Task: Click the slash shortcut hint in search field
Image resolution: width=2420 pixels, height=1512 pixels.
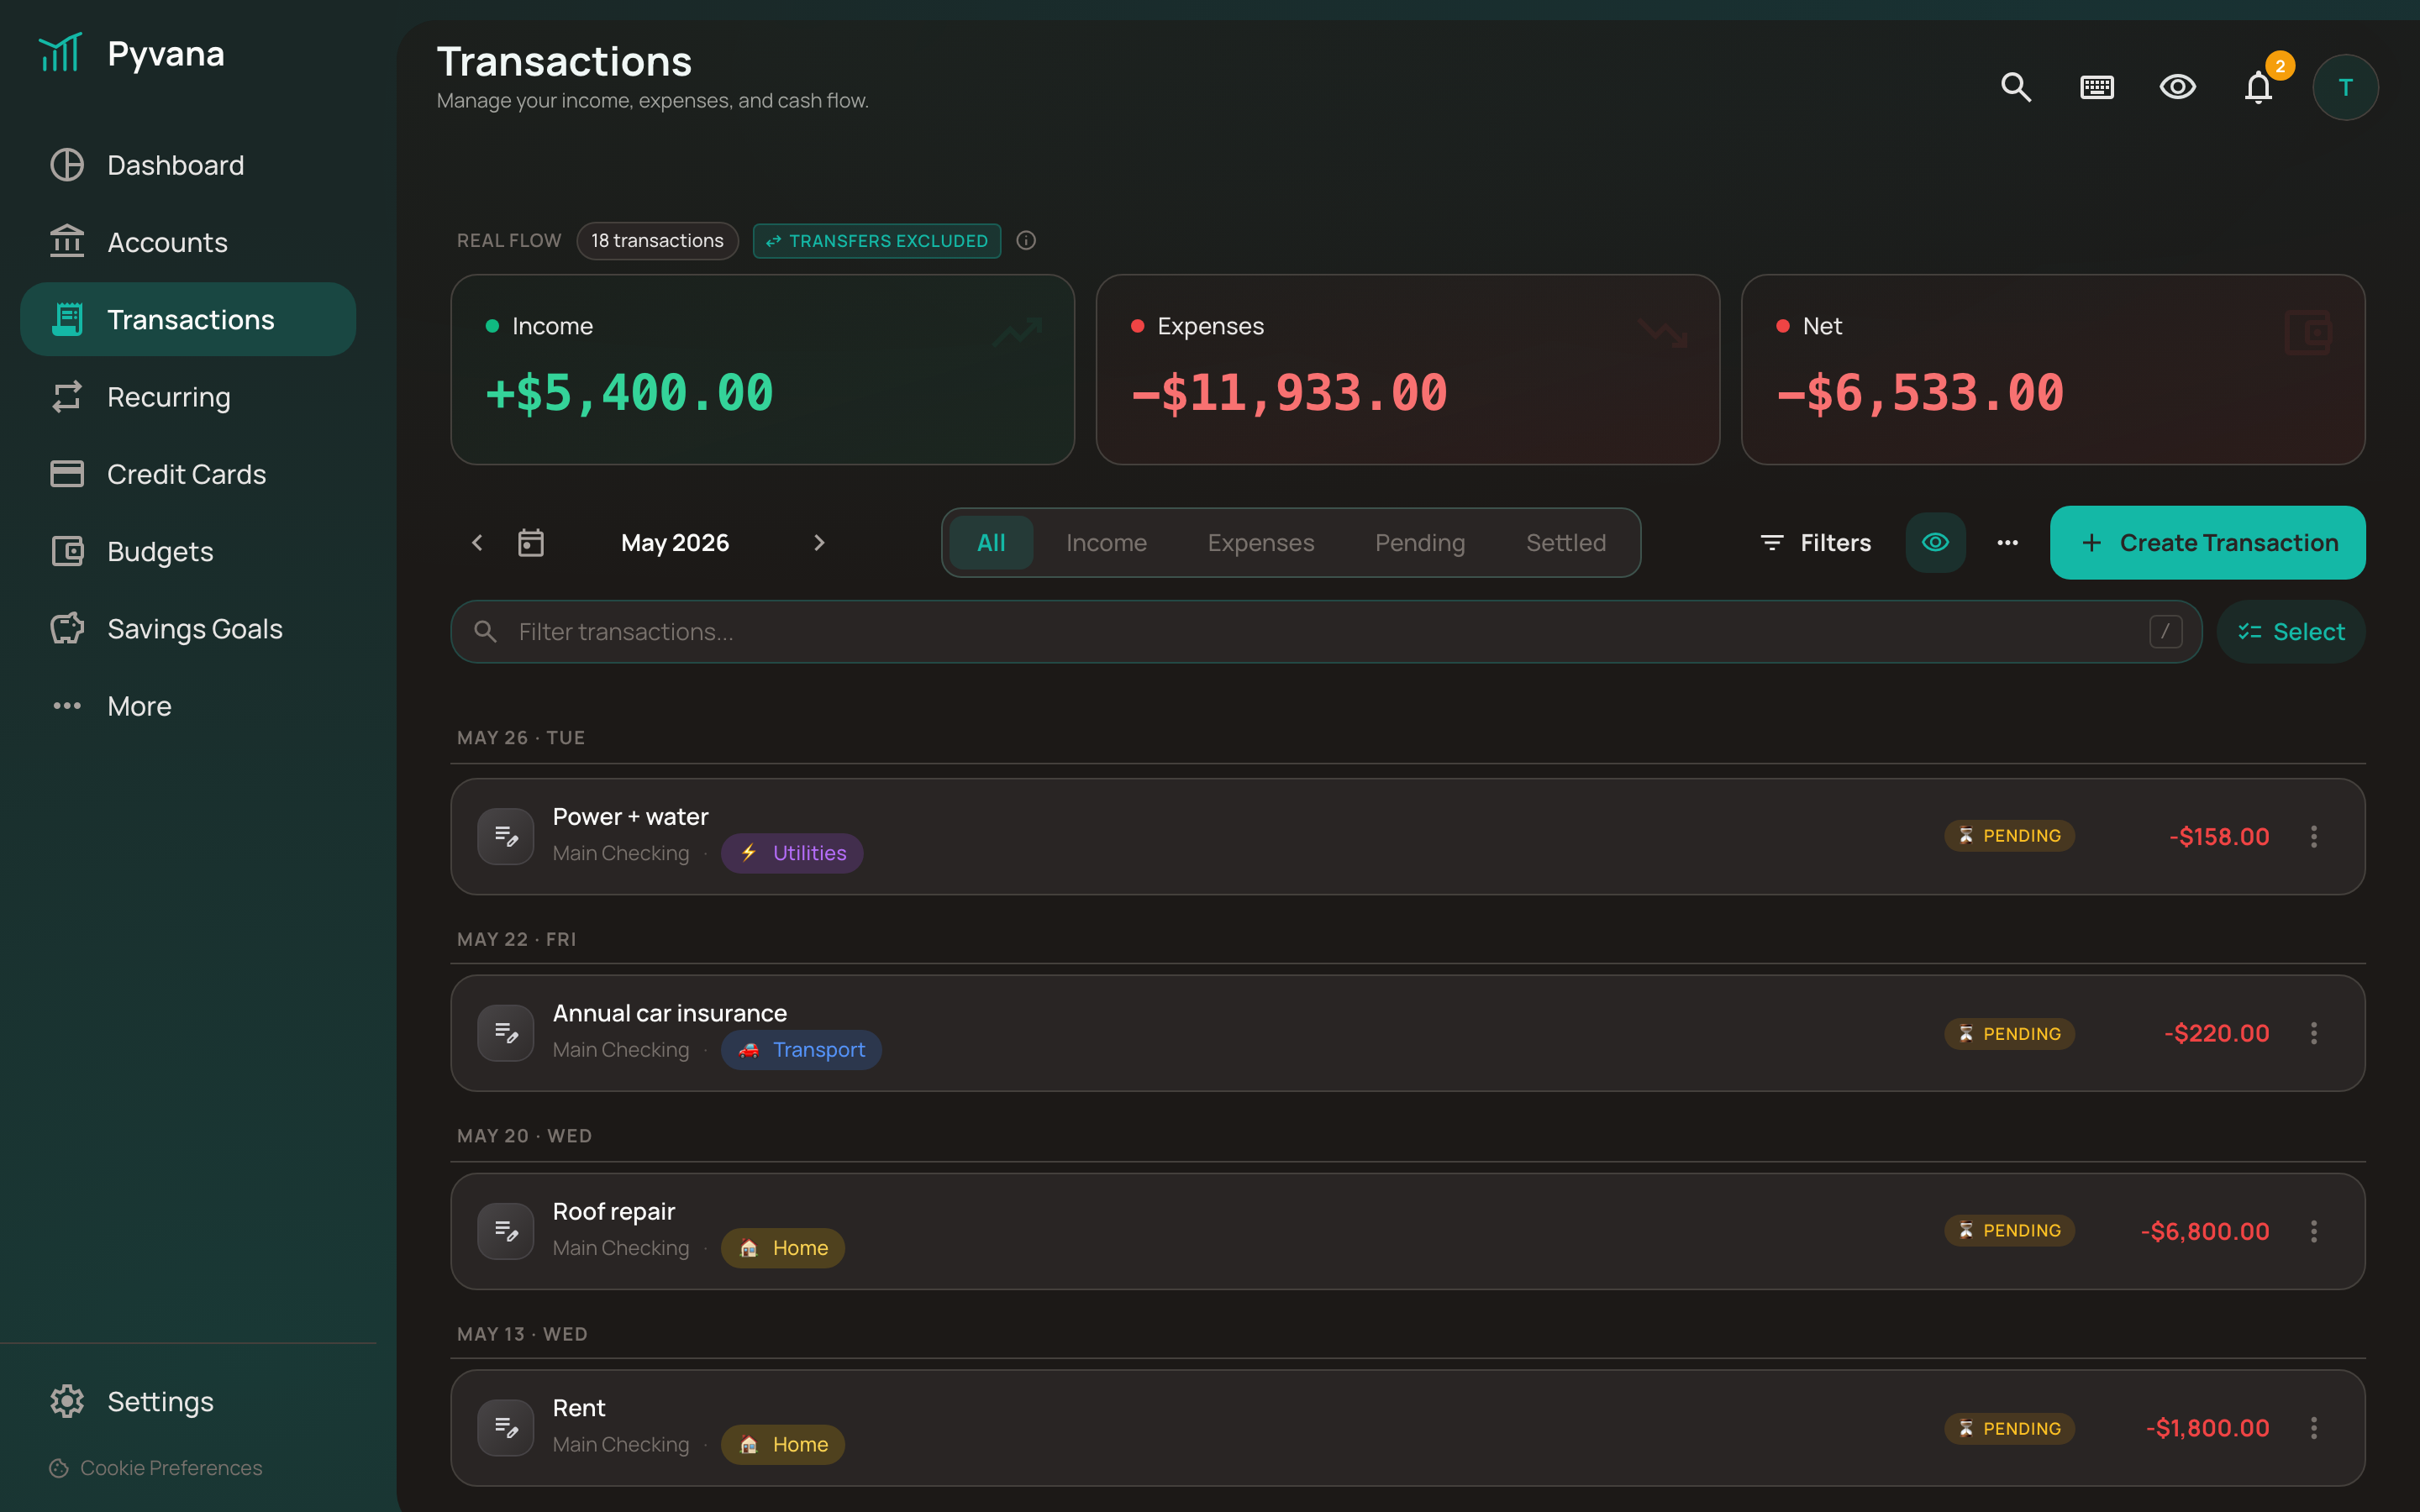Action: 2165,632
